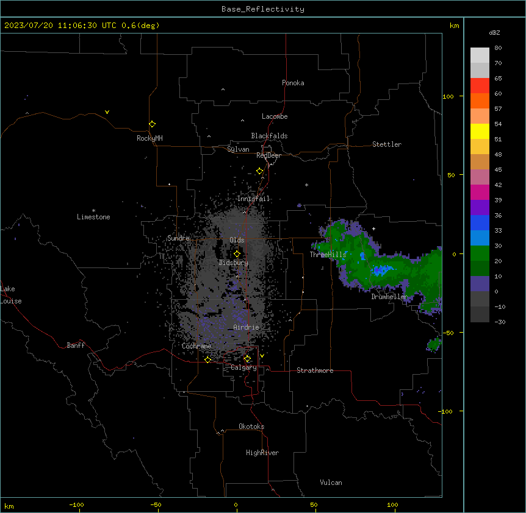The image size is (526, 513).
Task: Click the yellow diamond marker south of RedDeer
Action: [260, 171]
